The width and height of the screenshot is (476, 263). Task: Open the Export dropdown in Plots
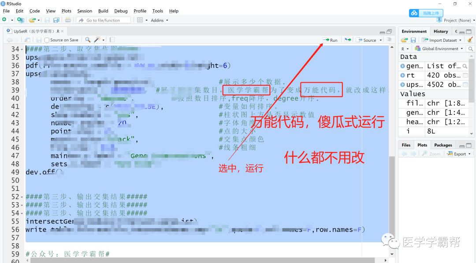pyautogui.click(x=459, y=154)
